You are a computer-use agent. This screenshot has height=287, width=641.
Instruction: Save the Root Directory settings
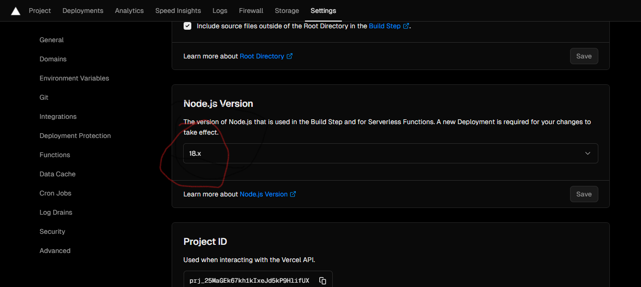[x=583, y=56]
